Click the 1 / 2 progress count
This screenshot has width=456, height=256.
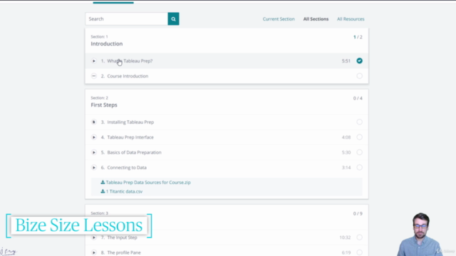click(358, 37)
